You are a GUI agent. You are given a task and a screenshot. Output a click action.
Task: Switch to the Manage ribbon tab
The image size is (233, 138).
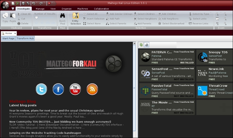(x=40, y=9)
